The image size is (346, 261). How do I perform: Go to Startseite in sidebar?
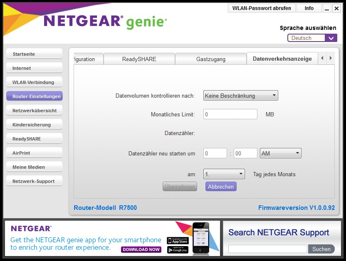coord(35,54)
